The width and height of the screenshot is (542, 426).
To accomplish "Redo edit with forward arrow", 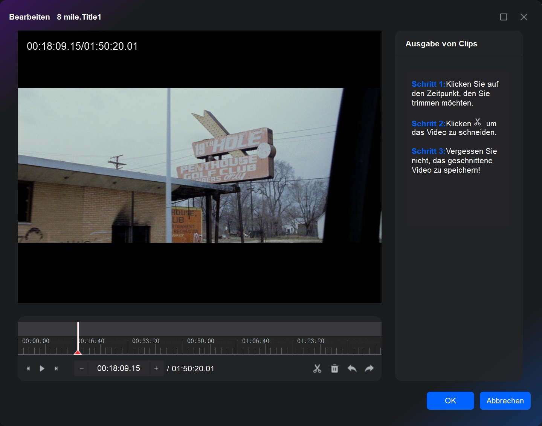I will pyautogui.click(x=369, y=368).
